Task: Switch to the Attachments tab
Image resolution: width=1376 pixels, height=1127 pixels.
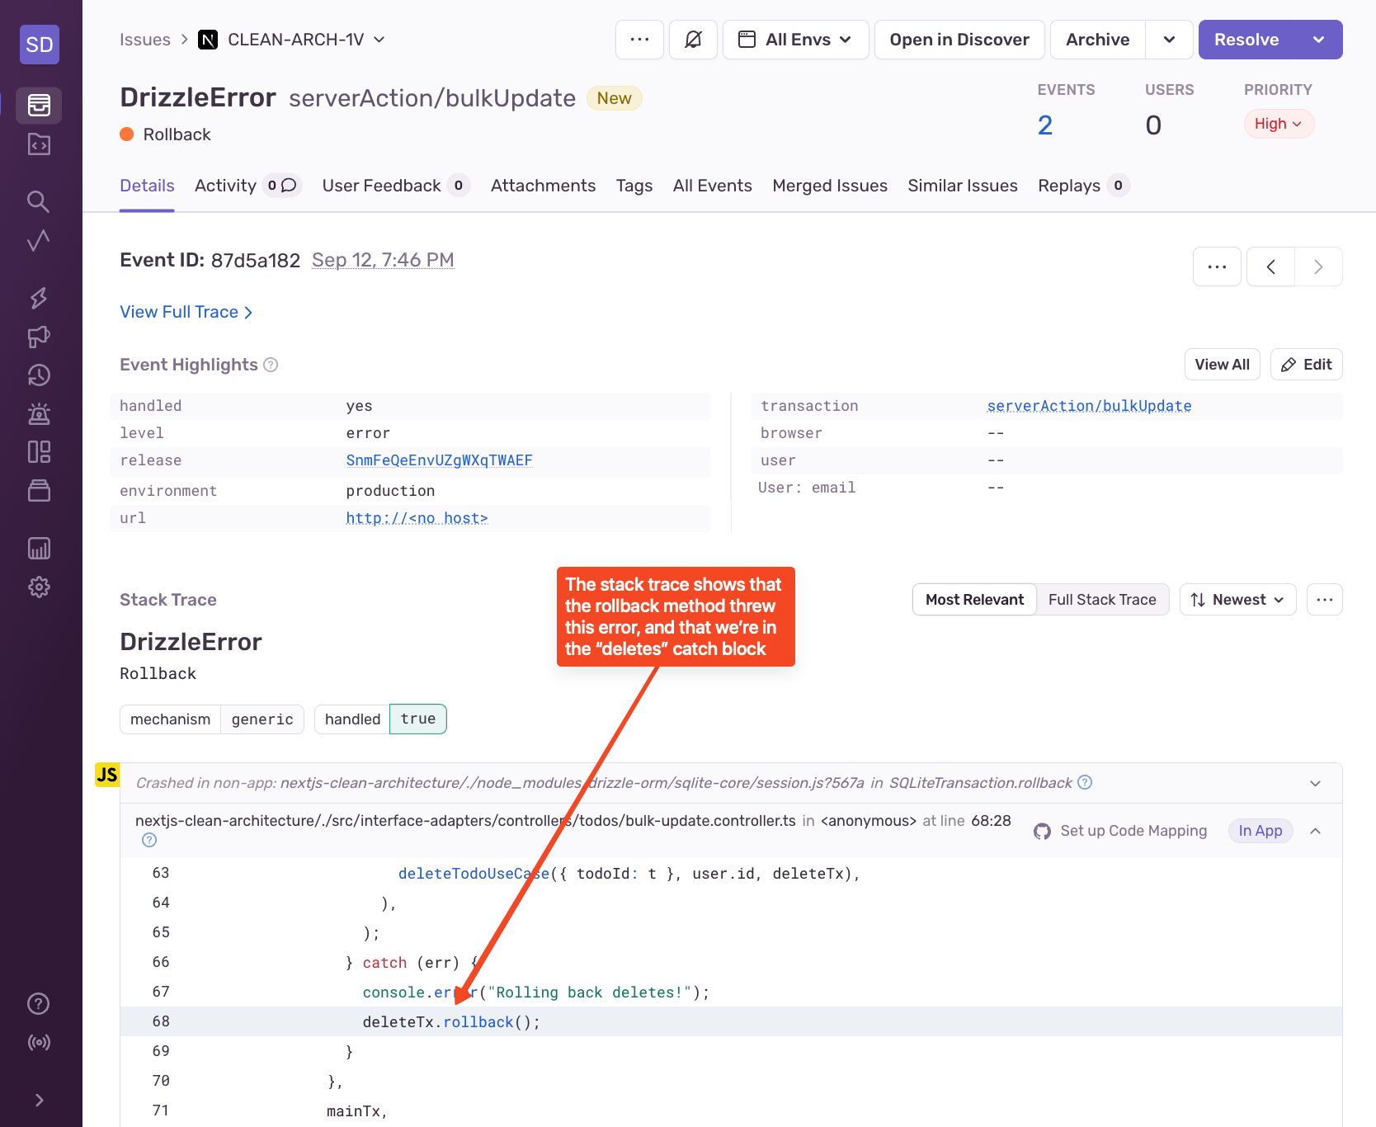Action: pos(543,186)
